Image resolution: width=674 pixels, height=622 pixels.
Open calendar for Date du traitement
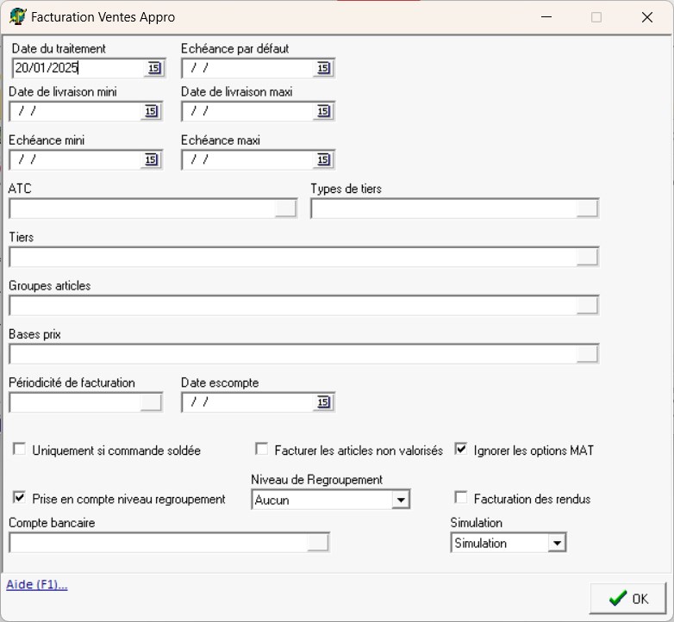coord(152,68)
